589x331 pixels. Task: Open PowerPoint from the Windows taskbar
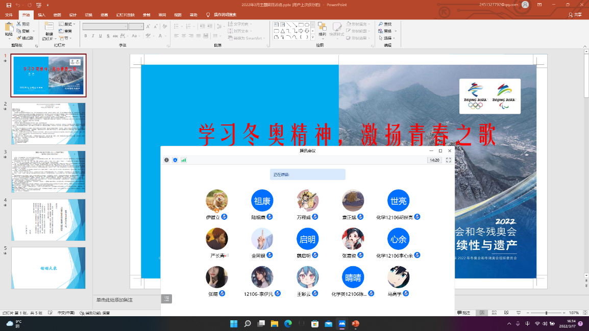pos(356,324)
